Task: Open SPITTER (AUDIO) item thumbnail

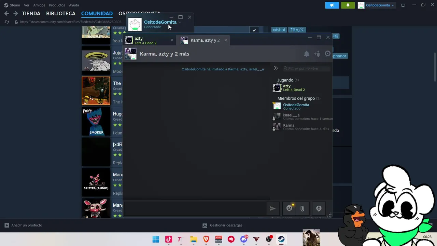Action: (96, 182)
